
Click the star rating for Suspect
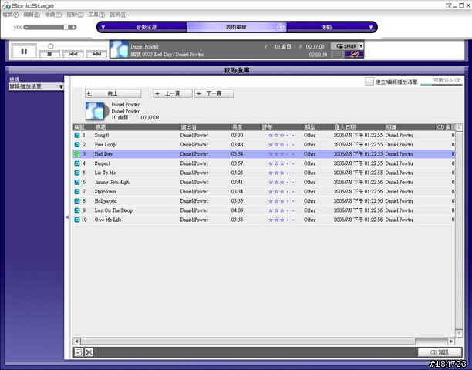point(282,163)
